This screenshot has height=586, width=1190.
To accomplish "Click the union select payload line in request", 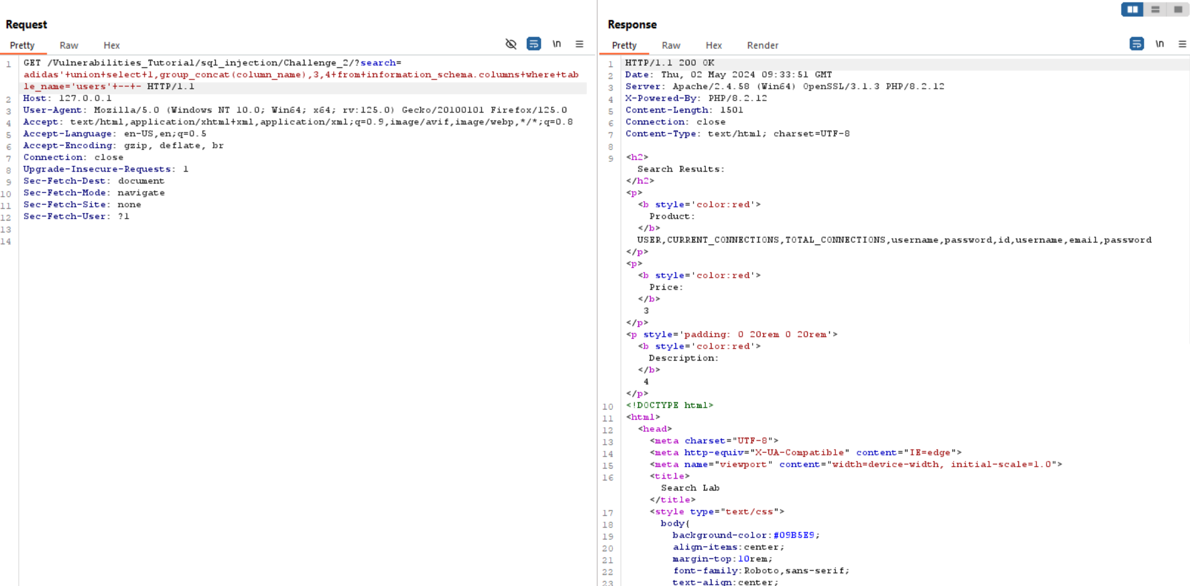I will click(301, 74).
